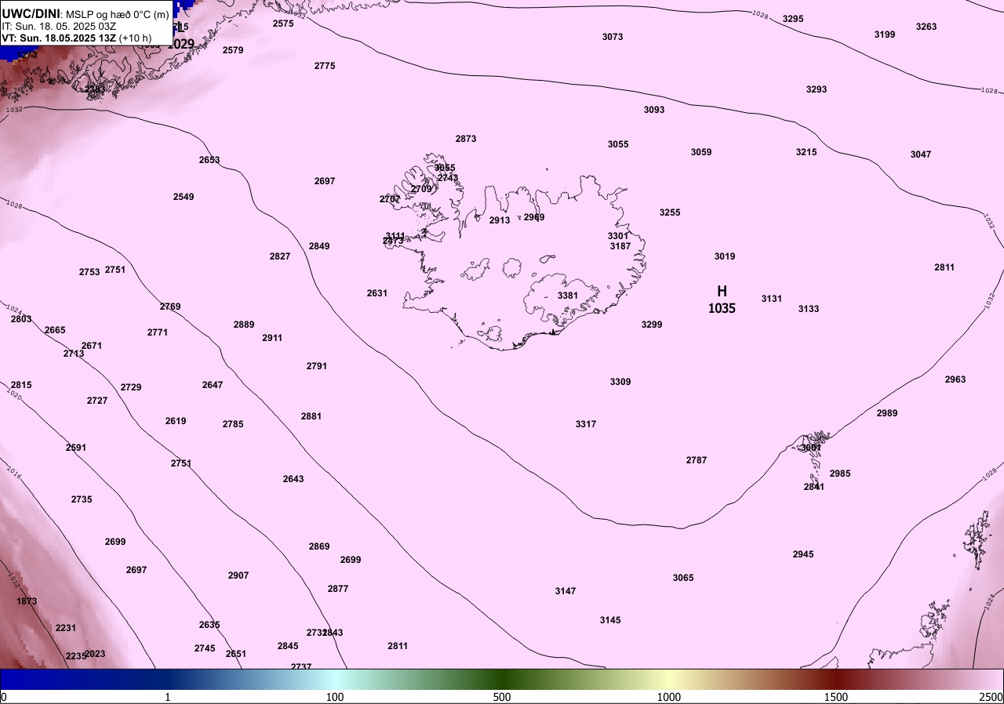Viewport: 1004px width, 704px height.
Task: Click the IT: Sun. 18. 05. 2025 03Z line
Action: 59,26
